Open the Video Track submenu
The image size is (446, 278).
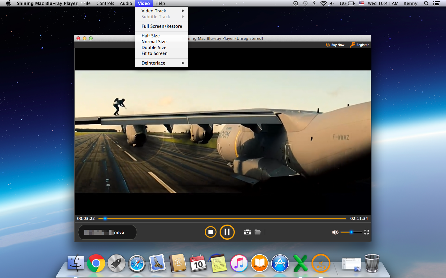coord(162,11)
